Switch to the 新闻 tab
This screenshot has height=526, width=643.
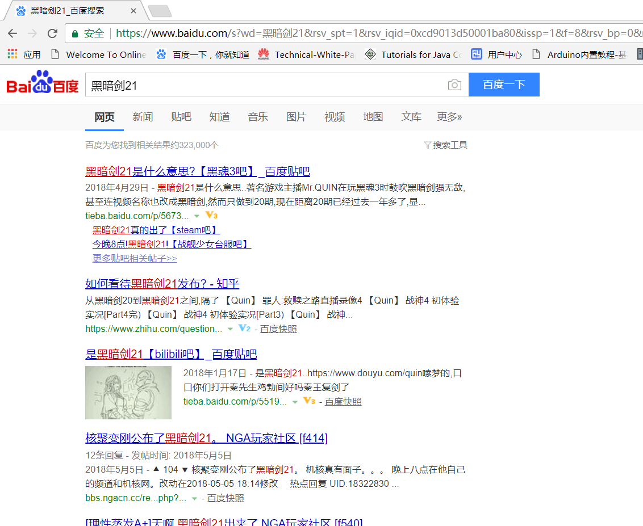(x=143, y=117)
